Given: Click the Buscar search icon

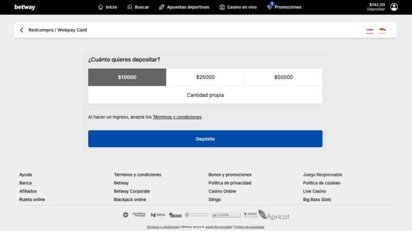Looking at the screenshot, I should (129, 7).
